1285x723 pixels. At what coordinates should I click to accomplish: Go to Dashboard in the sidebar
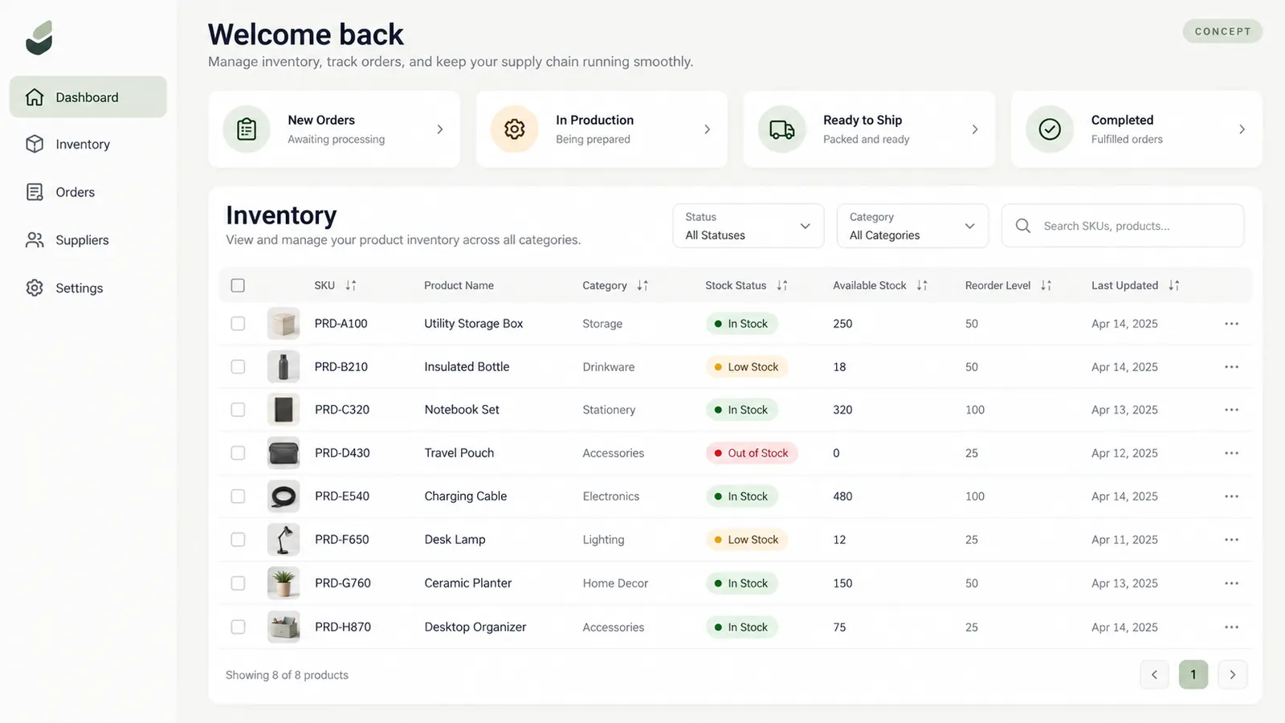(x=88, y=97)
